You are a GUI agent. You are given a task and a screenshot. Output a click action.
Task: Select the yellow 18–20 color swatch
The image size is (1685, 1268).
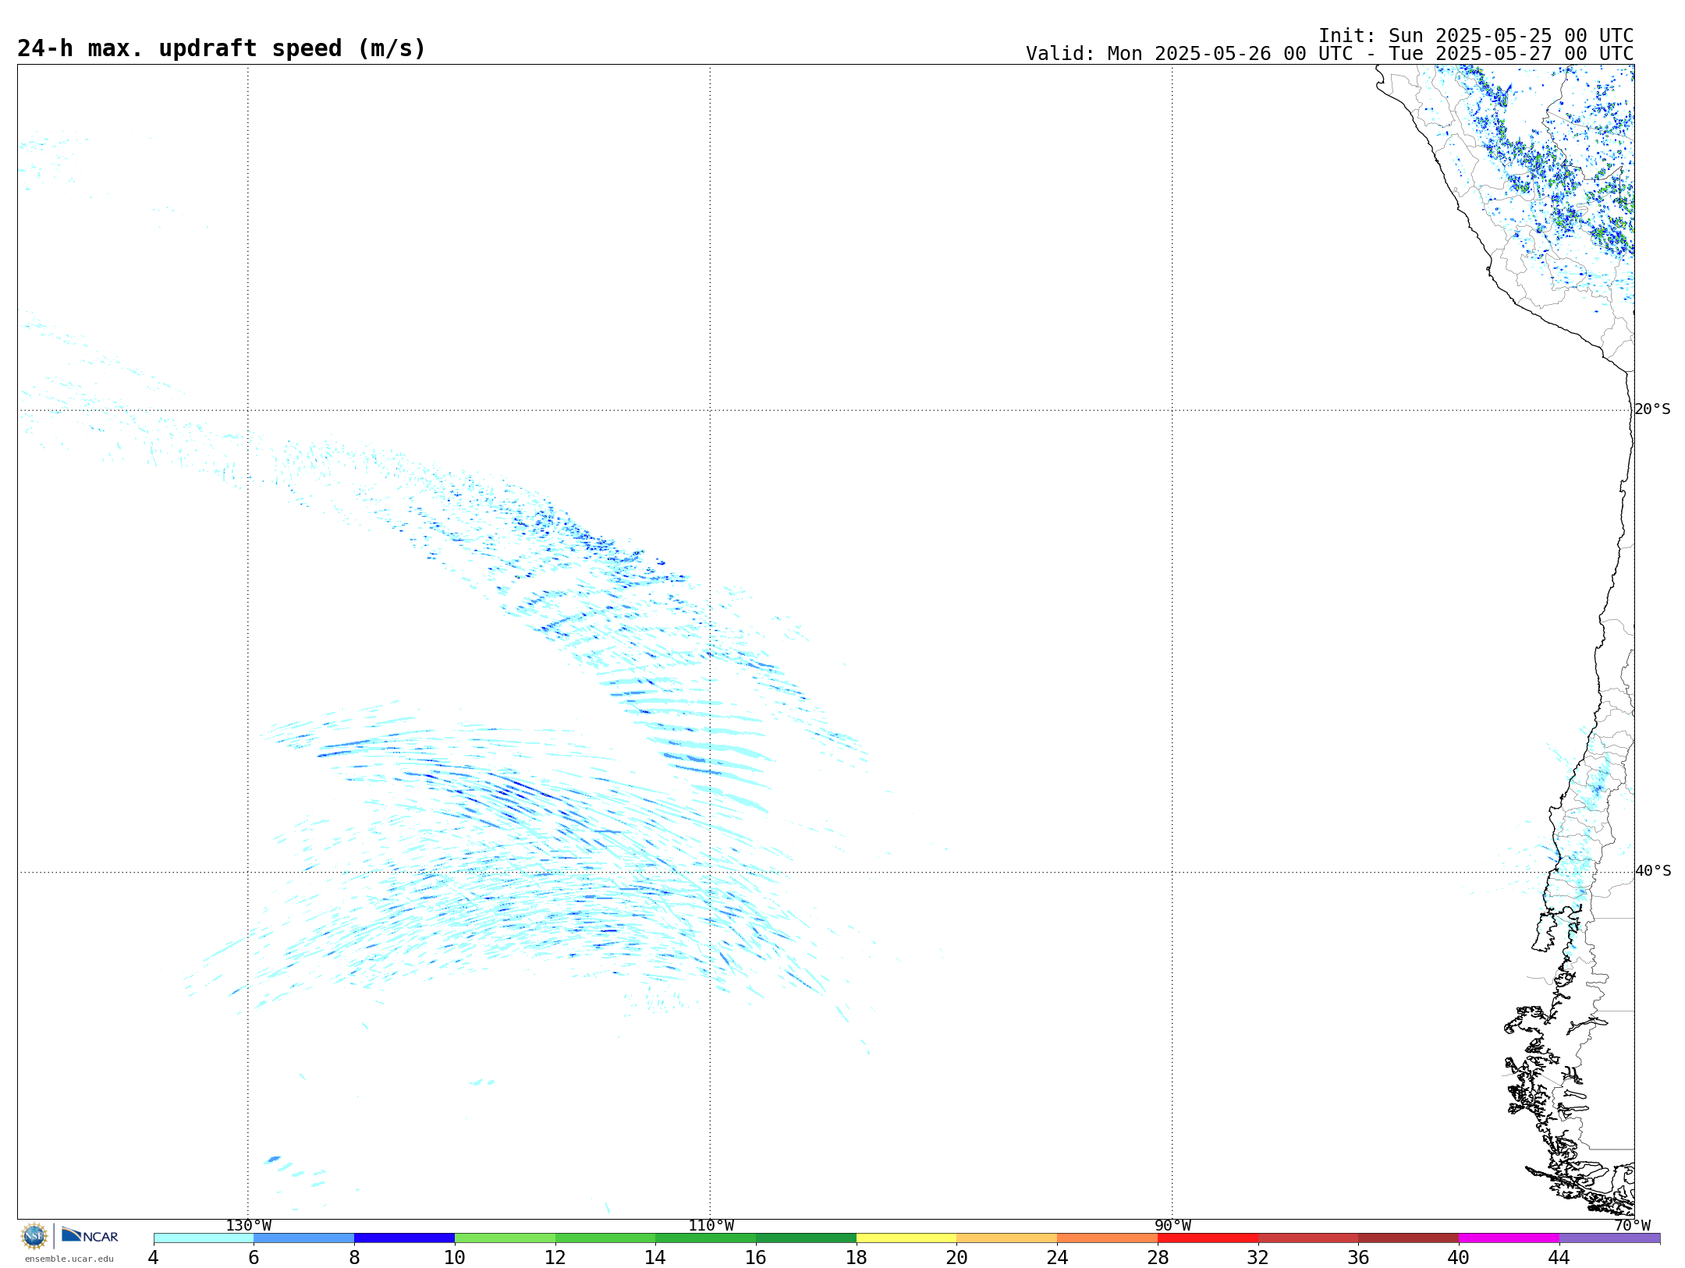(x=906, y=1238)
